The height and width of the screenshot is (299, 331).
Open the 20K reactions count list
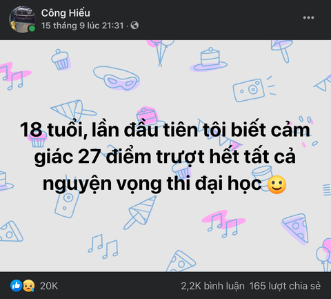coord(49,286)
